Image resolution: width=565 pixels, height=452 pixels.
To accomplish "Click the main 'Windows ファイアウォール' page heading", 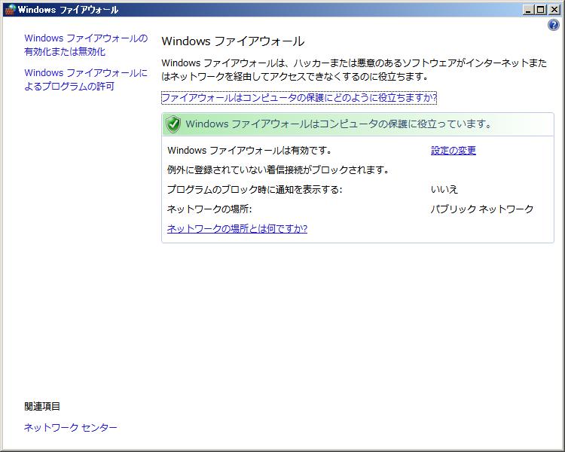I will [x=233, y=41].
